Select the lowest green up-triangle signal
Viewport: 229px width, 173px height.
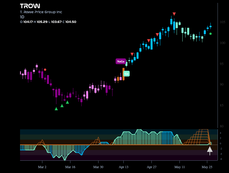click(x=56, y=109)
